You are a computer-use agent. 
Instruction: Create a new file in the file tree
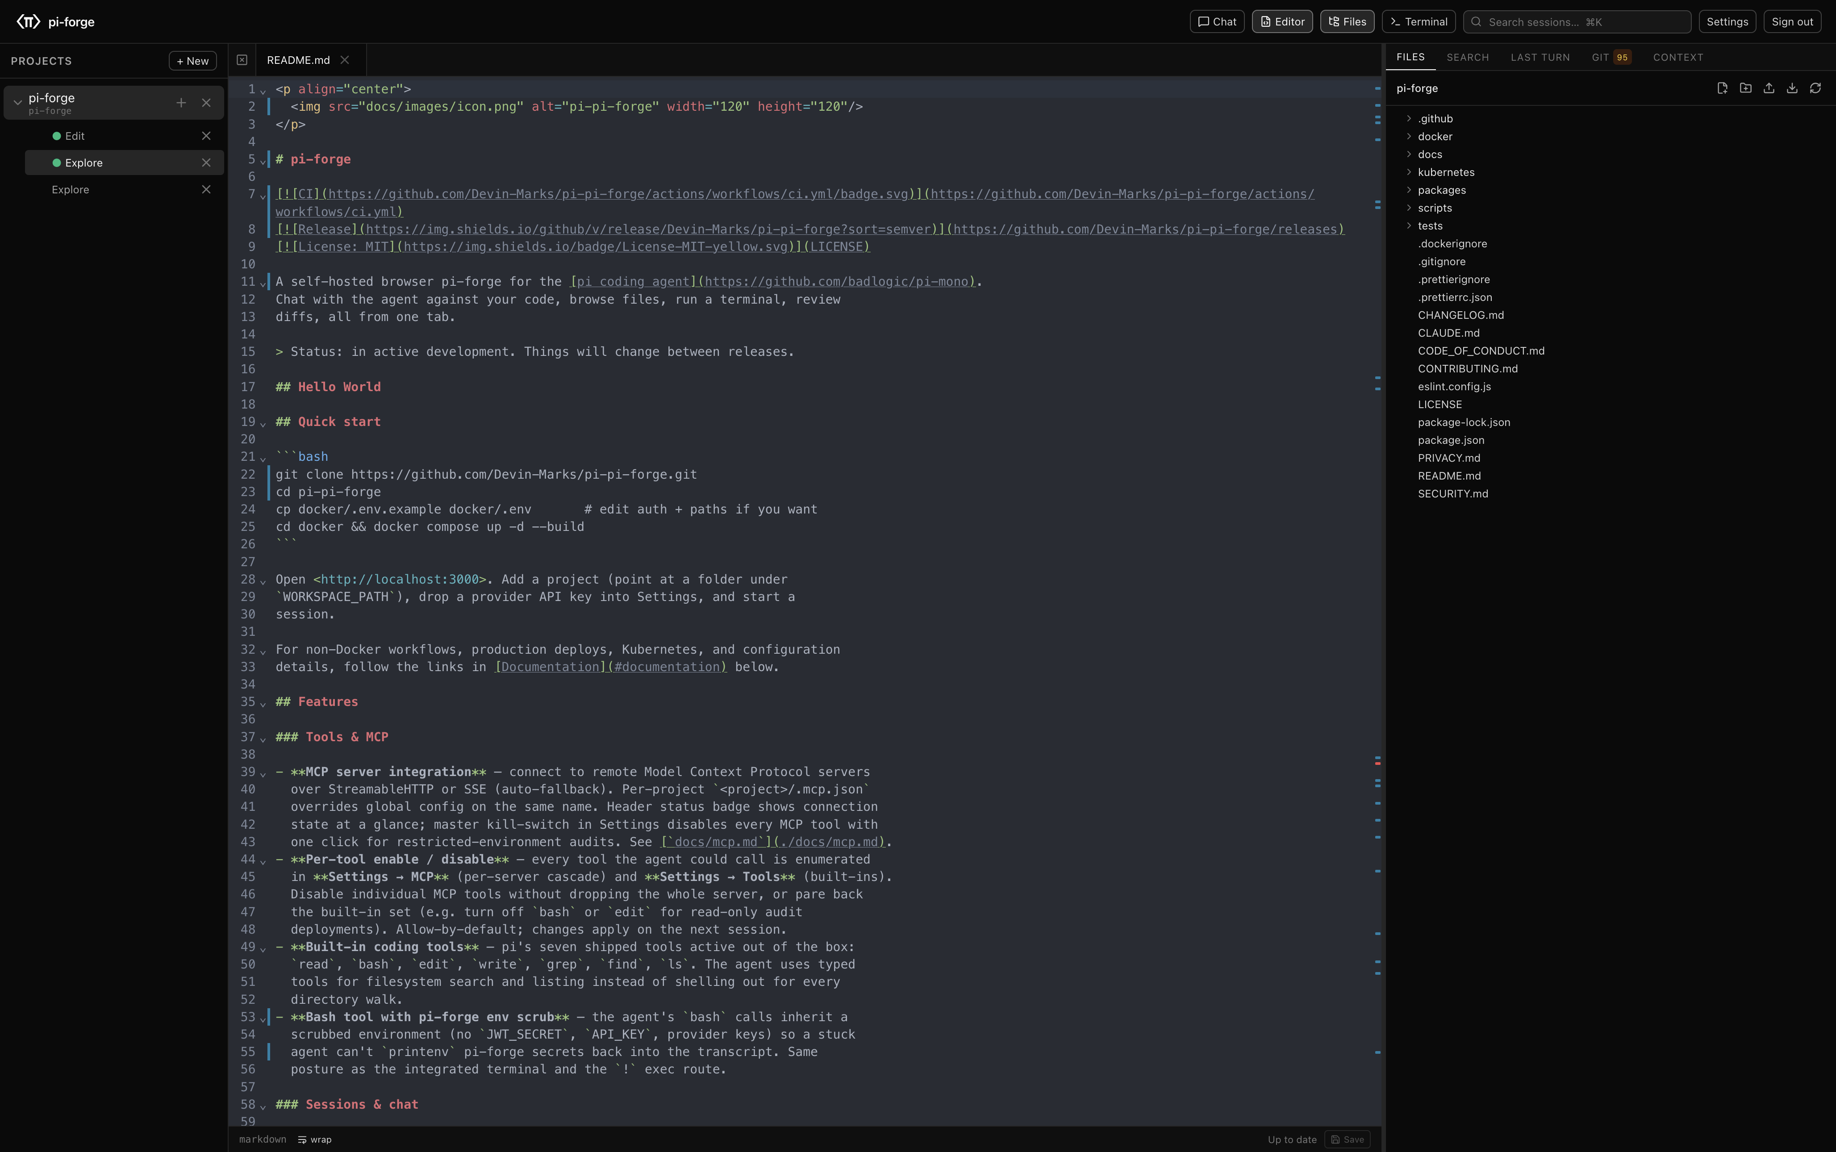[1723, 88]
